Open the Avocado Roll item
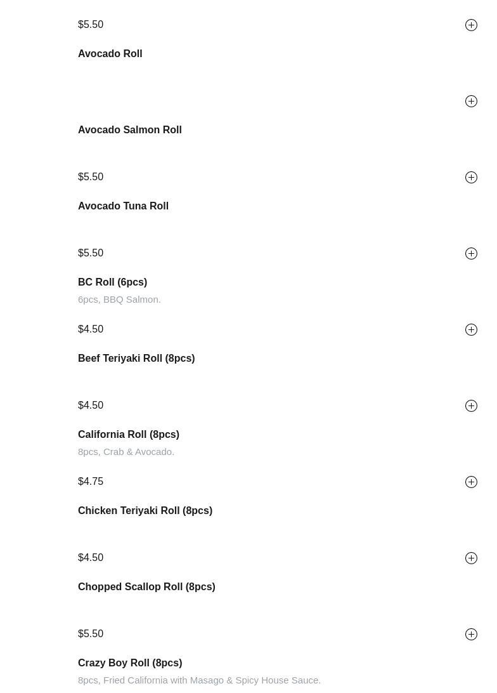 [x=110, y=54]
